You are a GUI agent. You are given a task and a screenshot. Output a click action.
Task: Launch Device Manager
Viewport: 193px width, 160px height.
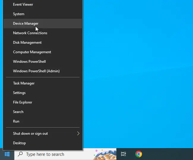43,23
